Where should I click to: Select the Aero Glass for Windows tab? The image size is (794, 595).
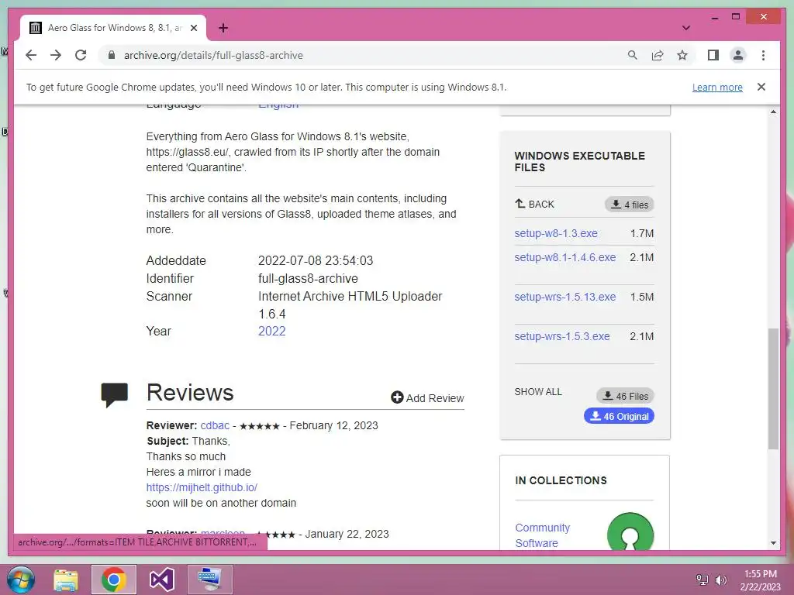(x=113, y=28)
